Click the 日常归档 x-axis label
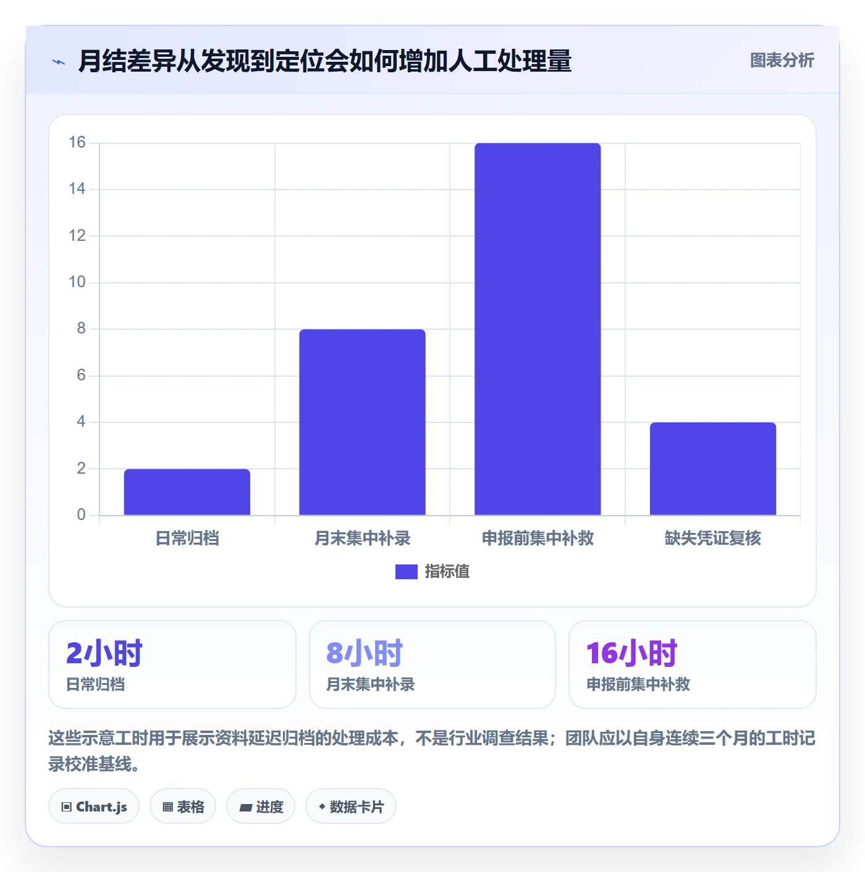The width and height of the screenshot is (865, 872). point(187,539)
